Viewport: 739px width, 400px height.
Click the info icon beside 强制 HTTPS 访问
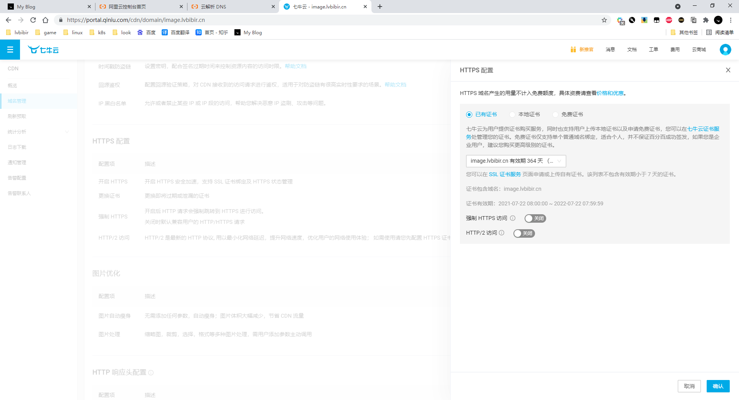pos(513,218)
